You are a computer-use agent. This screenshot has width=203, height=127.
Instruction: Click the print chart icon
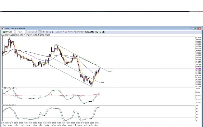pyautogui.click(x=50, y=32)
